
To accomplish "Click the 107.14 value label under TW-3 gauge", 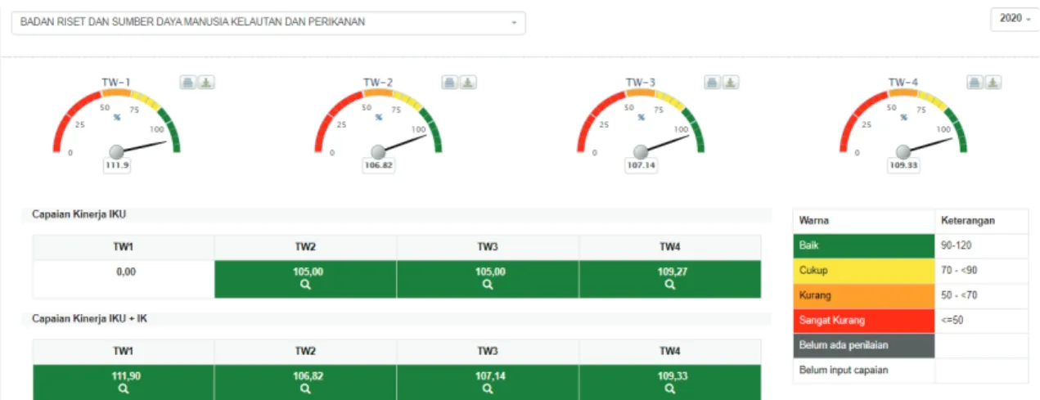I will (642, 165).
